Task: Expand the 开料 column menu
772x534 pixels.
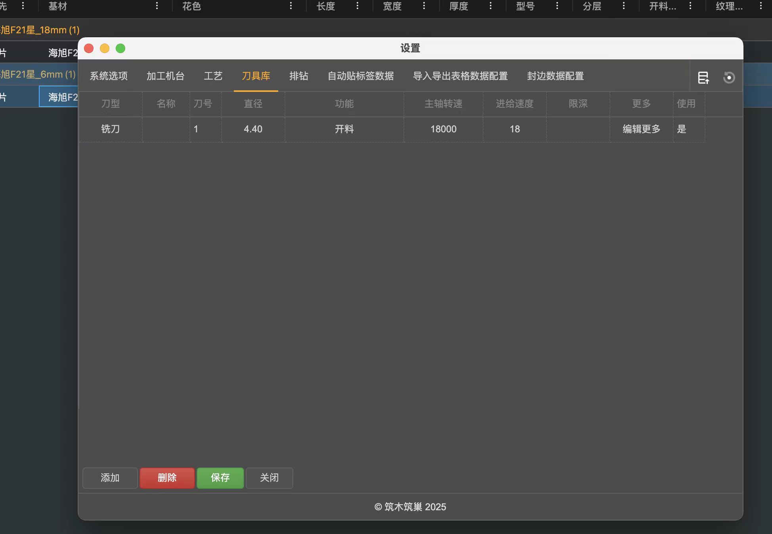Action: (x=690, y=6)
